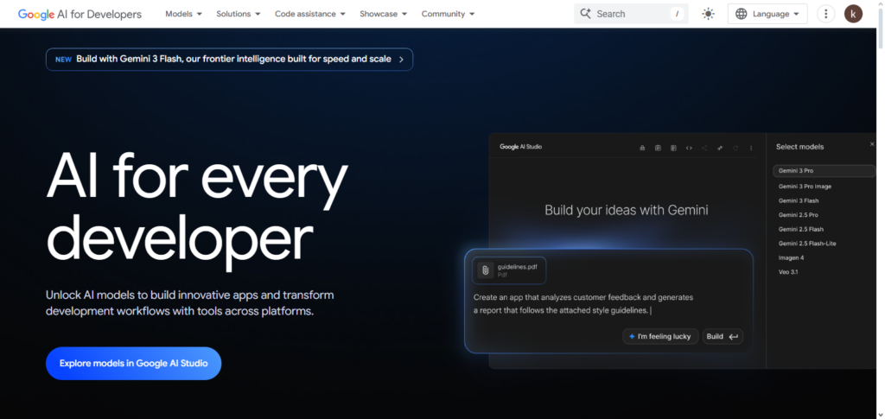885x419 pixels.
Task: Click the Build your ideas with Gemini text
Action: (627, 210)
